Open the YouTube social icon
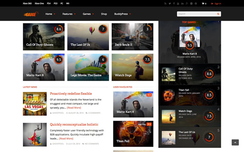 (178, 4)
